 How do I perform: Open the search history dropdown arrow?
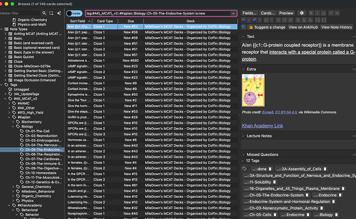[x=233, y=13]
